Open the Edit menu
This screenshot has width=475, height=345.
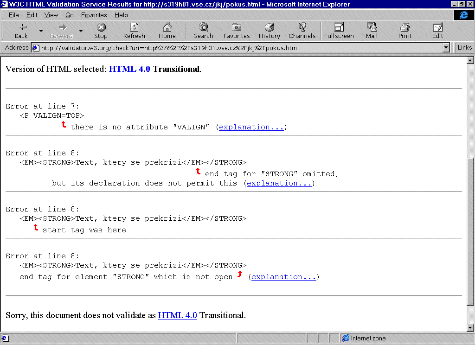point(32,15)
